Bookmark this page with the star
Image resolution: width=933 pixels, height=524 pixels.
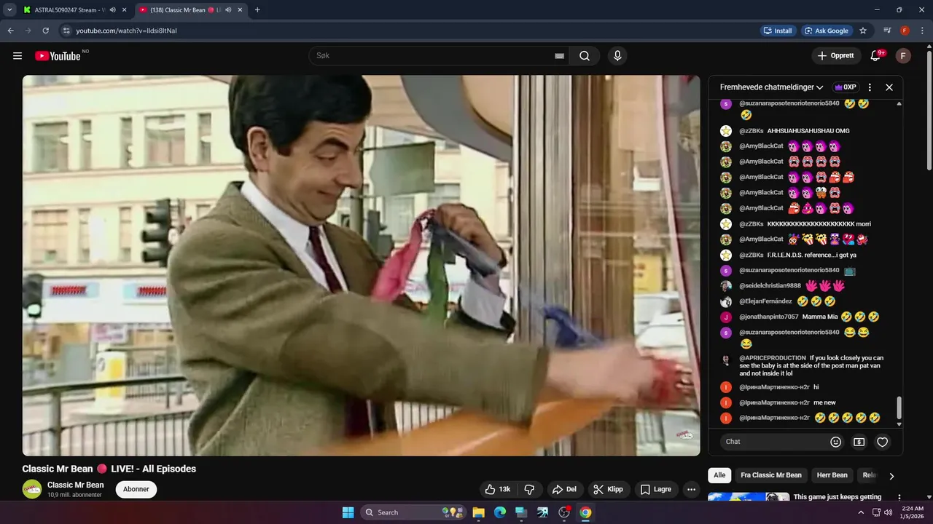(863, 31)
